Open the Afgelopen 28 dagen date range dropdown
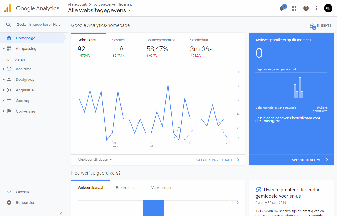 (x=95, y=160)
